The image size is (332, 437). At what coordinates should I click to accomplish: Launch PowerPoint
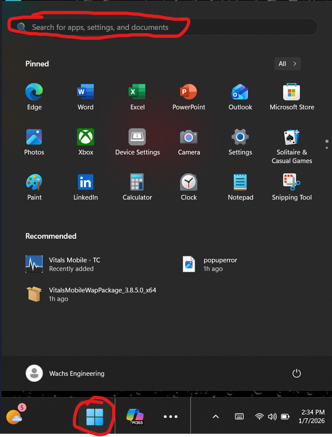(x=189, y=97)
